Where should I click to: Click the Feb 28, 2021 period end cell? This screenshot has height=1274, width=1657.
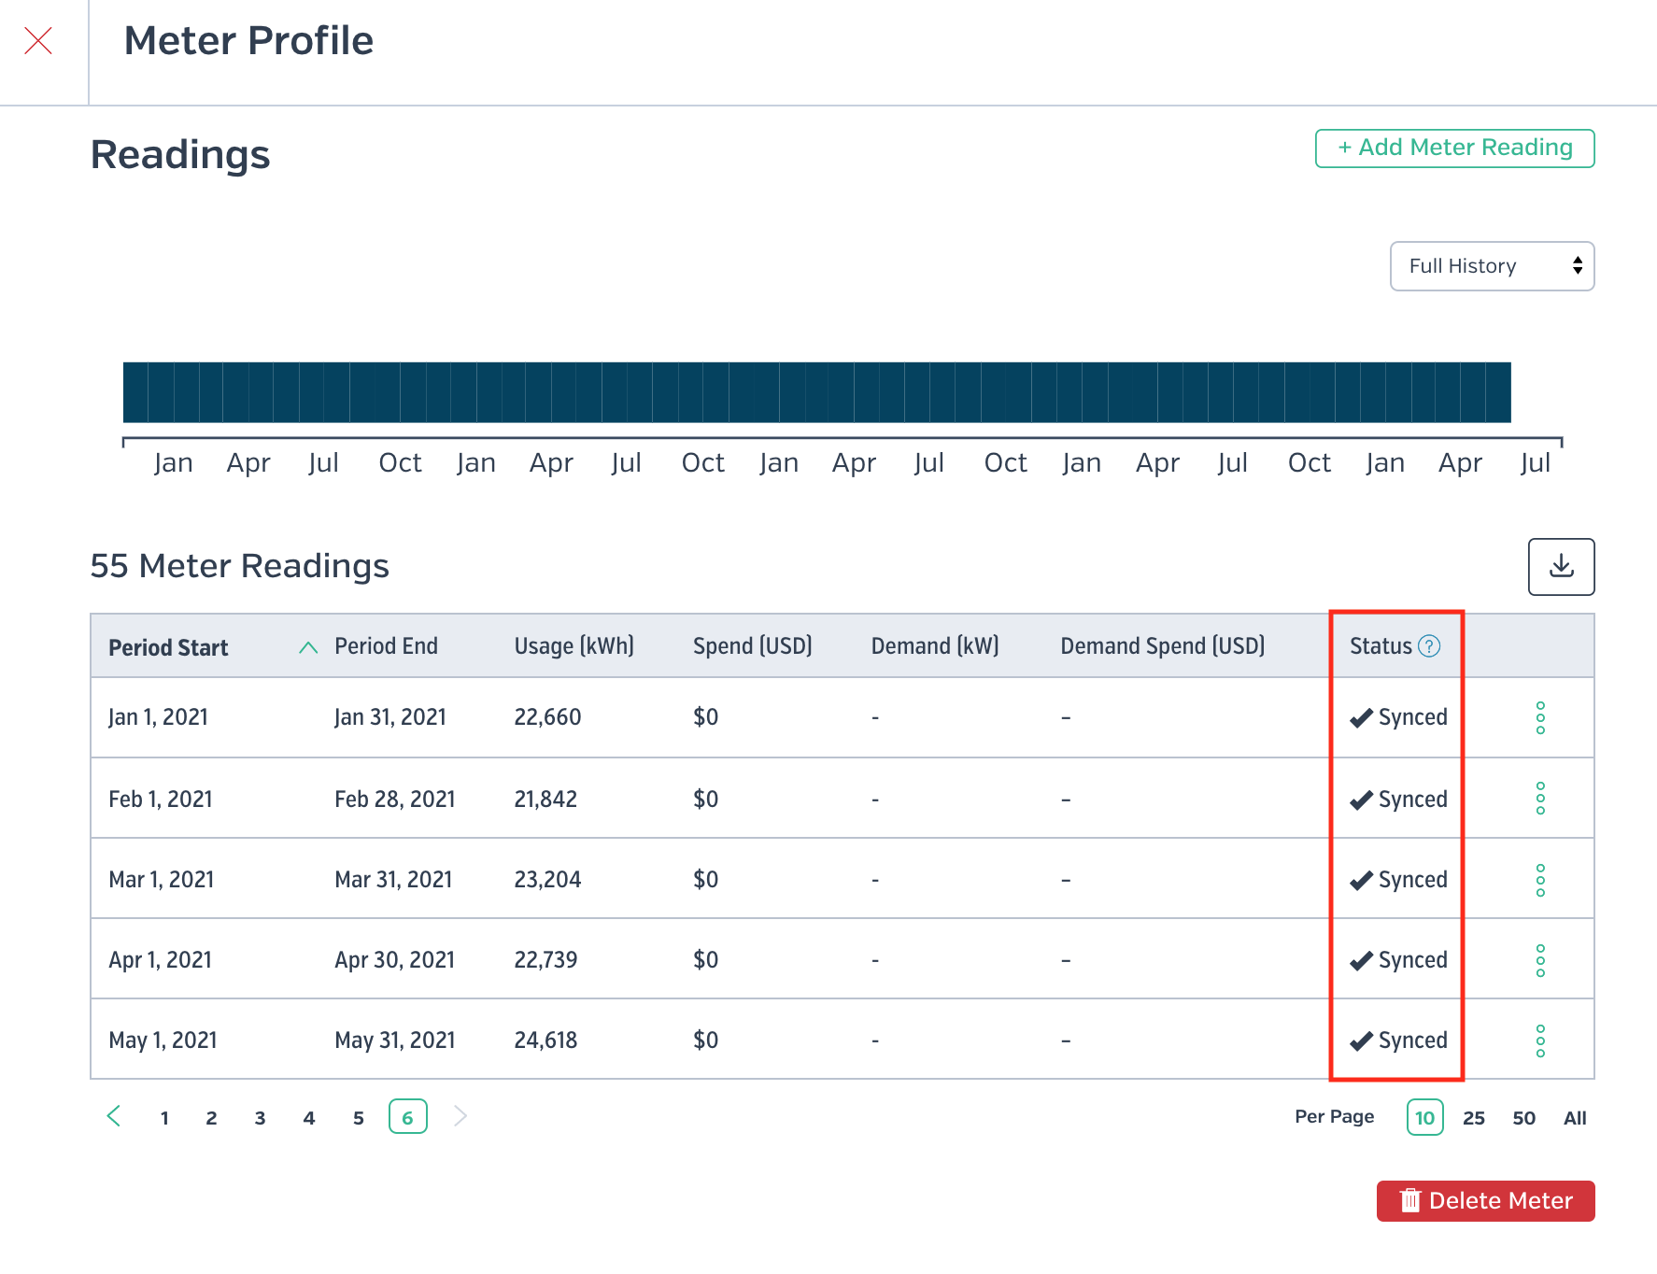coord(394,800)
